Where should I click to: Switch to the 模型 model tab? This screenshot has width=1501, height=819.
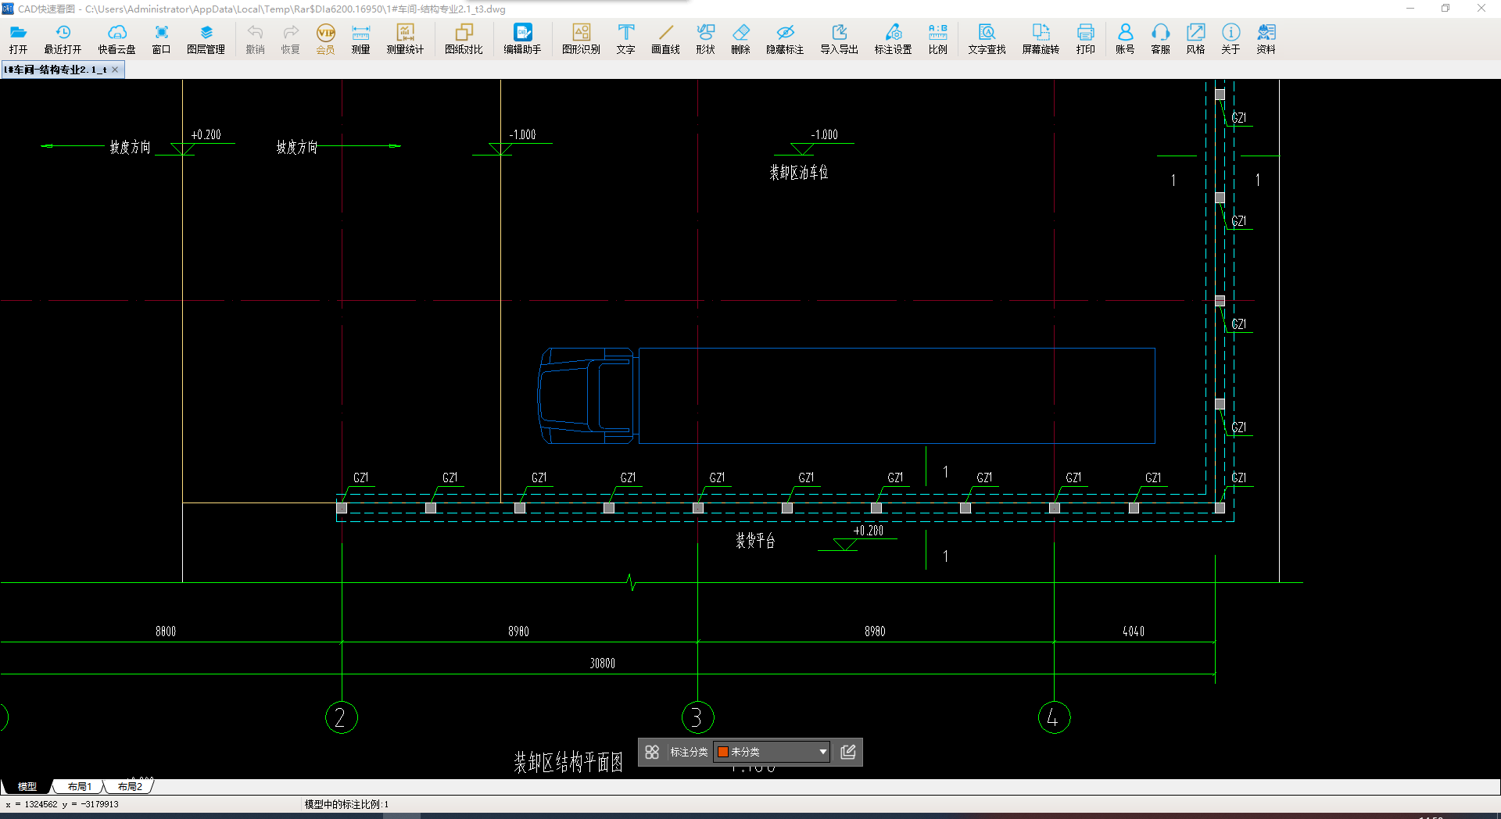pyautogui.click(x=27, y=786)
